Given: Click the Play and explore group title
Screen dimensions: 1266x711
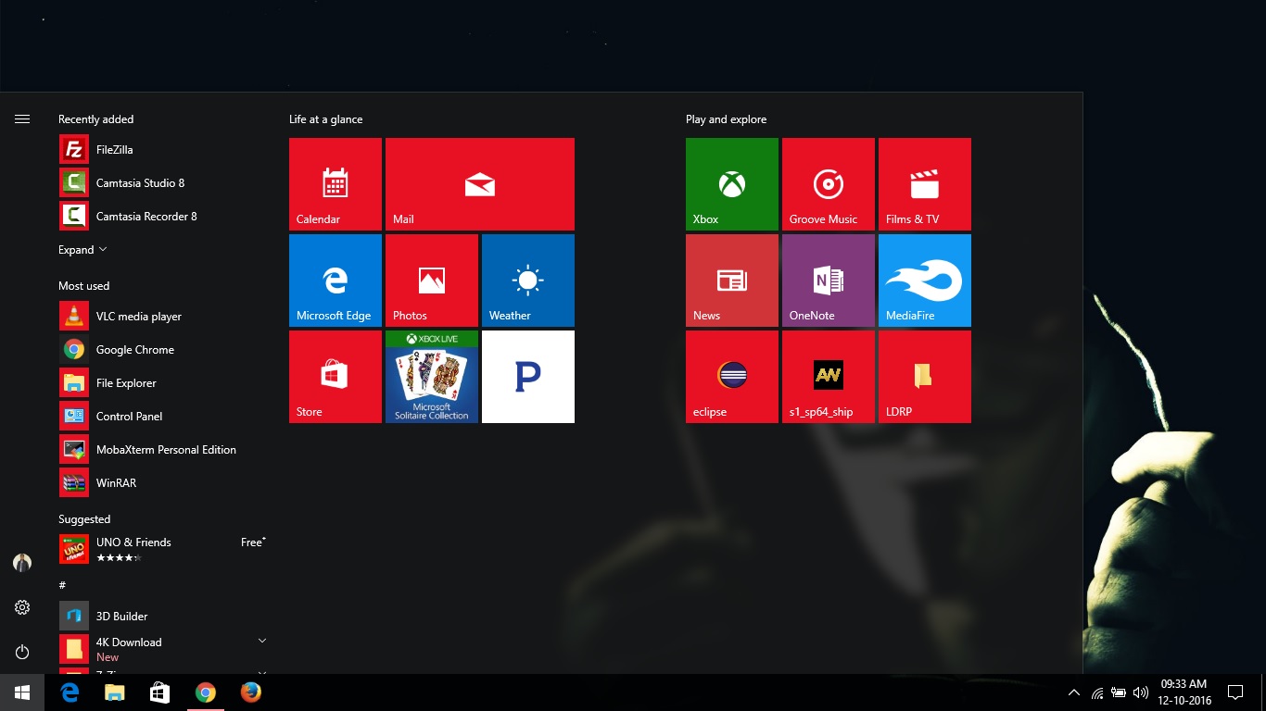Looking at the screenshot, I should click(x=726, y=119).
